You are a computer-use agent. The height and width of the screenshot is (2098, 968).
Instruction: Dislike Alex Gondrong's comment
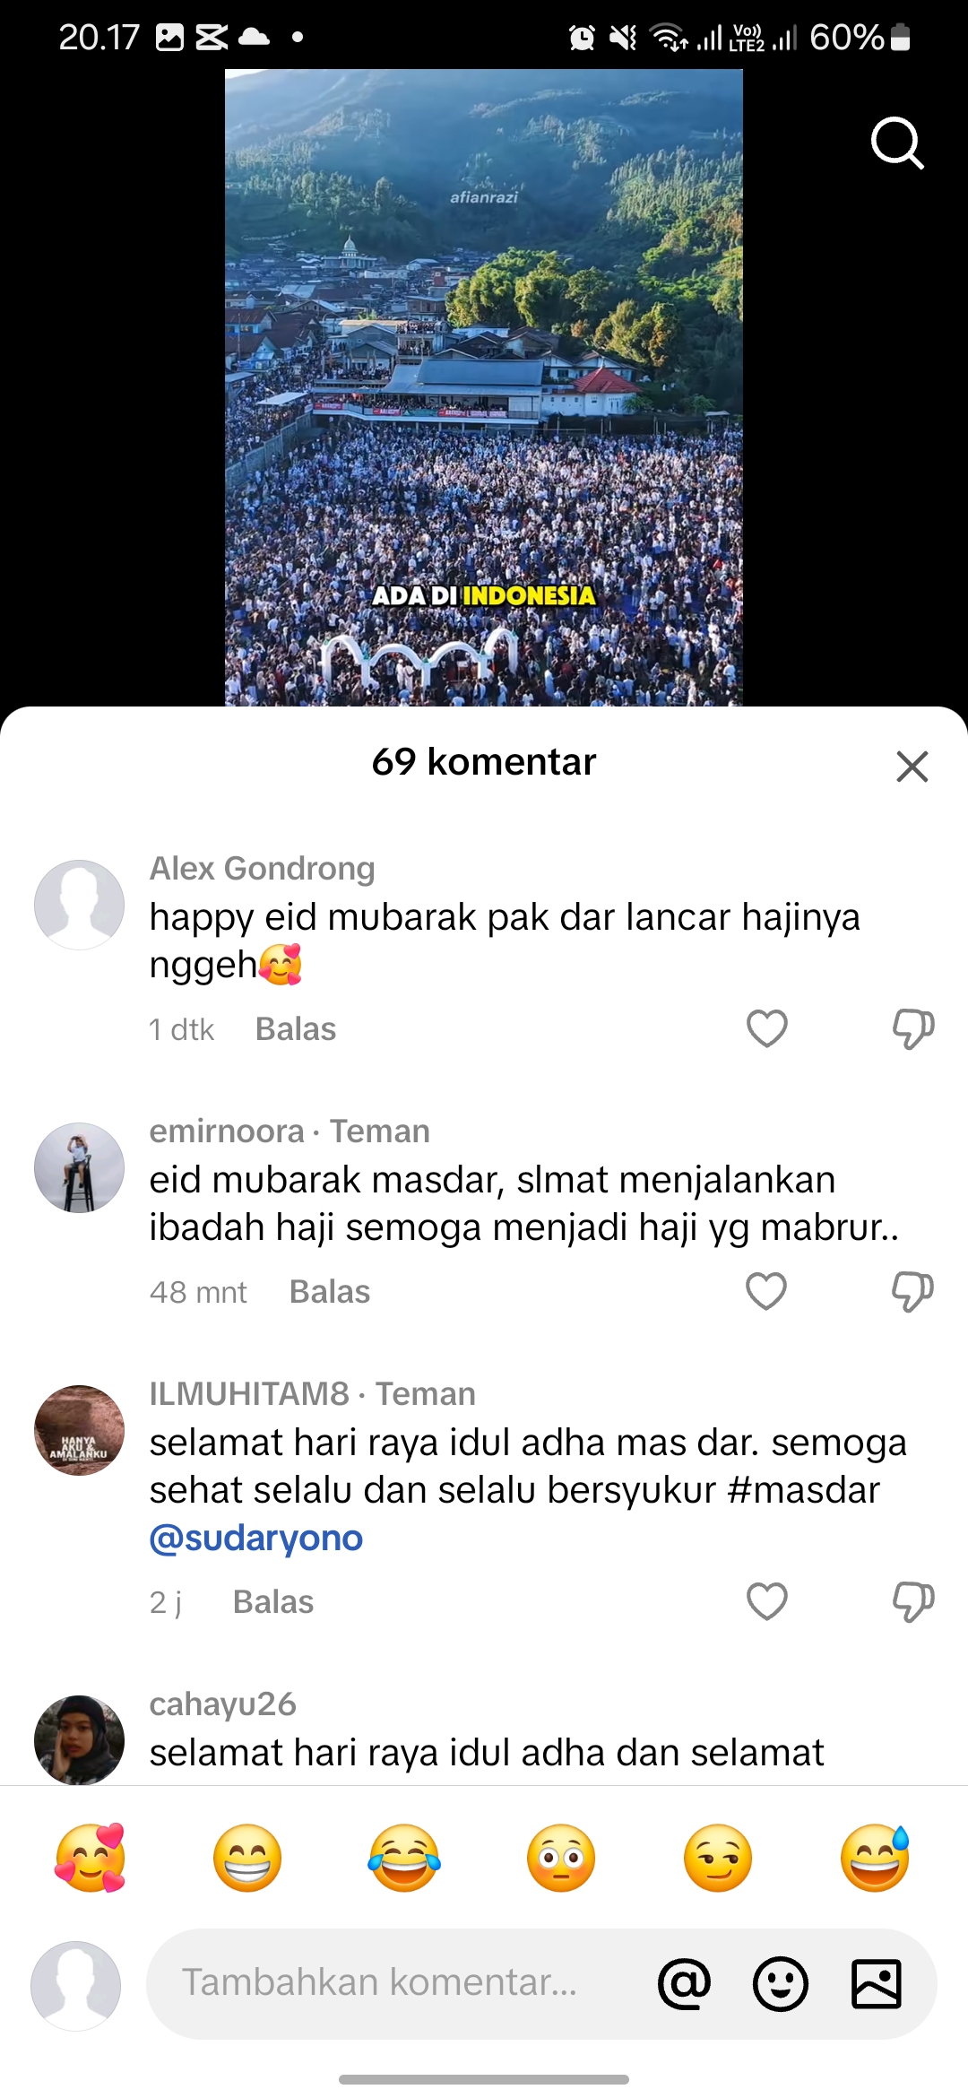click(x=913, y=1028)
